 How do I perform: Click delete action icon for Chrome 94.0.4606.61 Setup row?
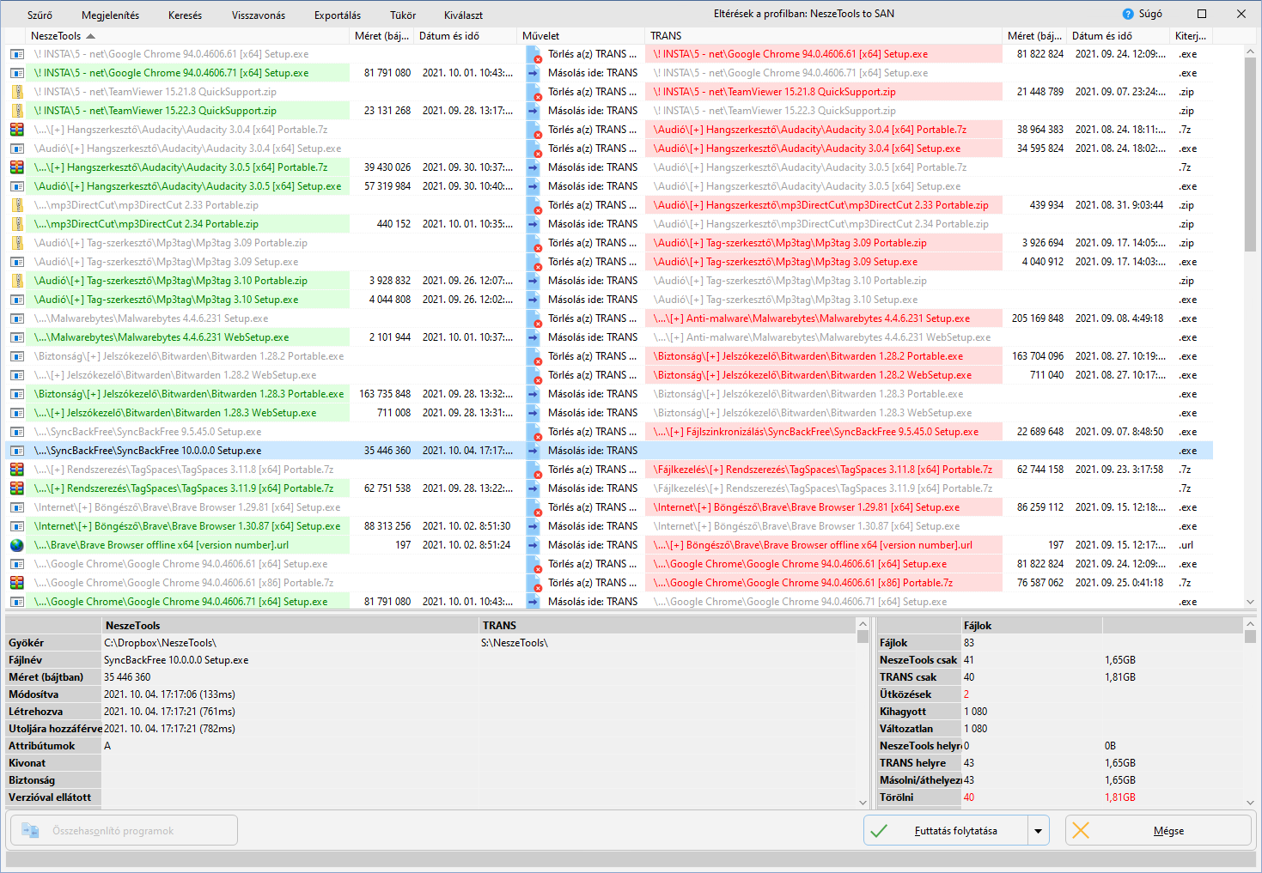(x=533, y=54)
